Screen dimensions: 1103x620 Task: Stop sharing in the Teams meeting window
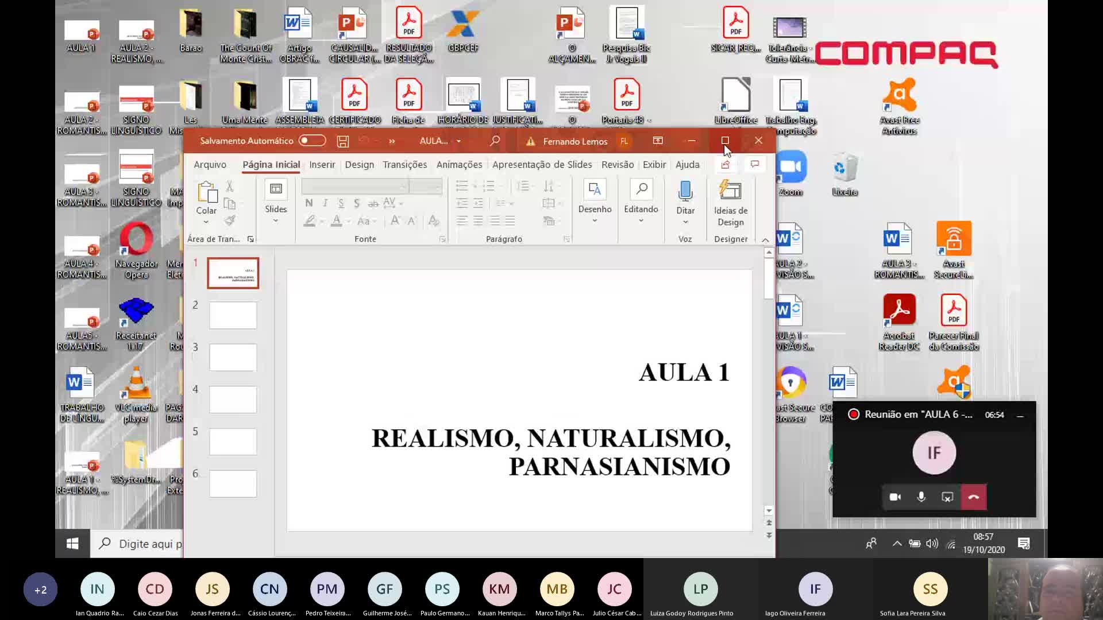(x=947, y=497)
